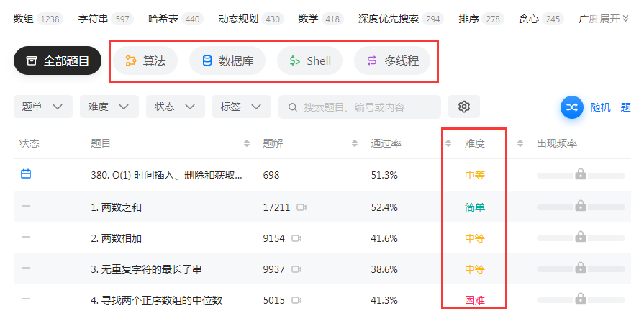Open problem 2. 两数相加
This screenshot has width=644, height=311.
click(x=116, y=238)
